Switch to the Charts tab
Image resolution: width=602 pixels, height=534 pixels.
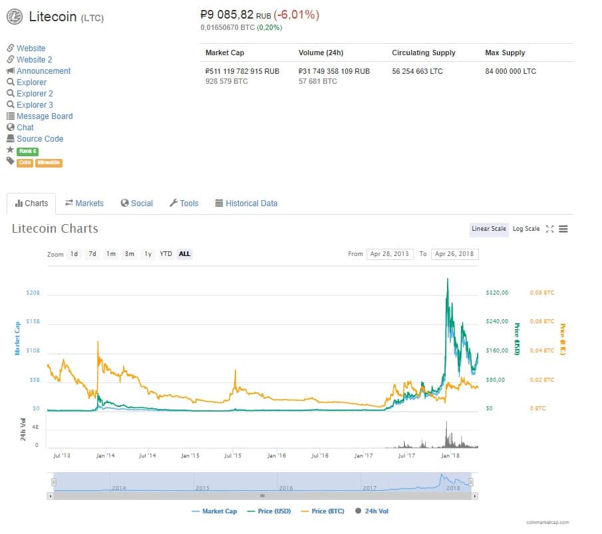31,203
